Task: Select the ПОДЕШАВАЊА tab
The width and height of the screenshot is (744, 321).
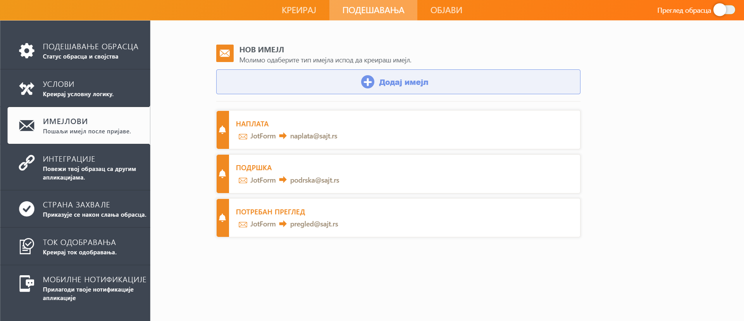Action: pos(373,10)
